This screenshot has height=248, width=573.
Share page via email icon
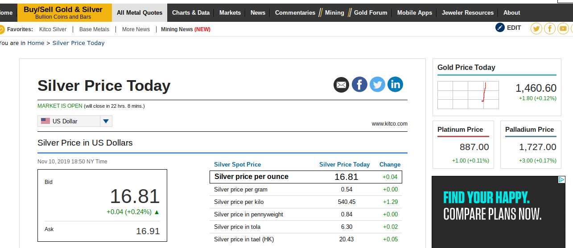342,85
